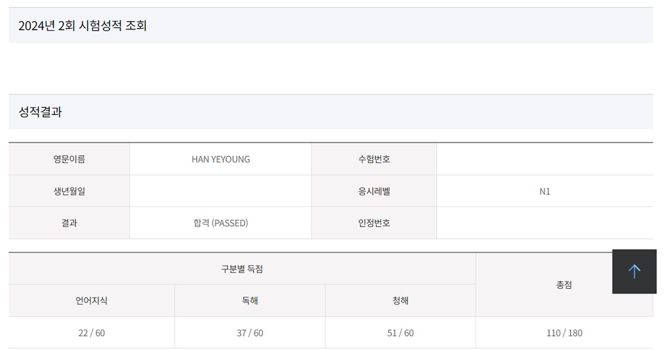The width and height of the screenshot is (672, 350).
Task: Select the 수험번호 label cell
Action: [374, 159]
